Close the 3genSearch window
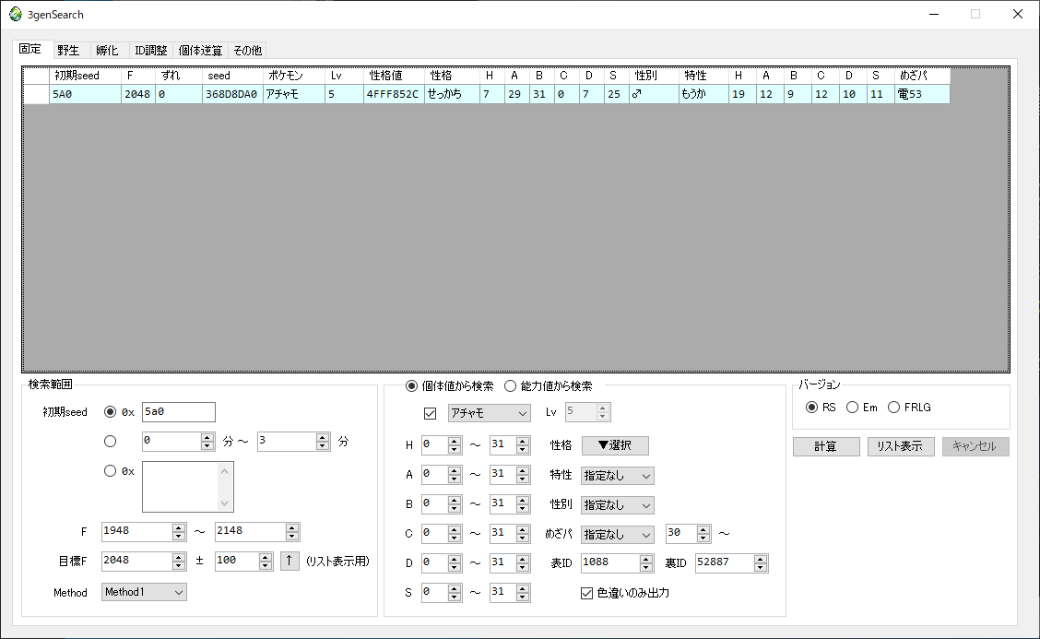The width and height of the screenshot is (1040, 639). (1018, 14)
